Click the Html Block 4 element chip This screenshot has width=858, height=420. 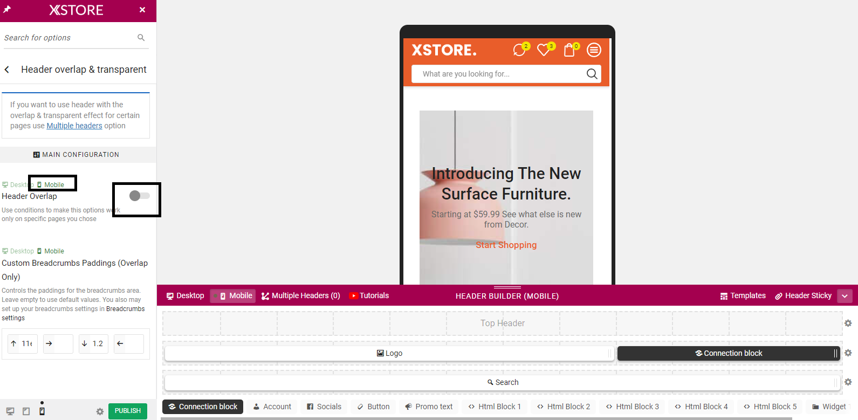(701, 407)
